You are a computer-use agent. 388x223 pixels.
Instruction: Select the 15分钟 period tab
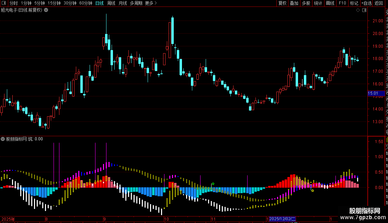[x=54, y=3]
